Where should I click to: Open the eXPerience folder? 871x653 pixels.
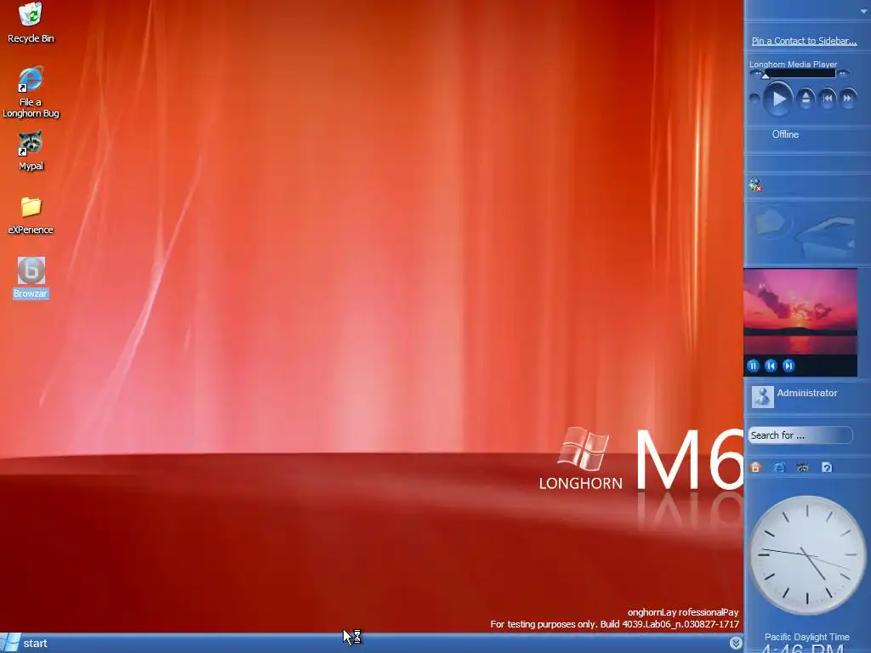click(31, 215)
